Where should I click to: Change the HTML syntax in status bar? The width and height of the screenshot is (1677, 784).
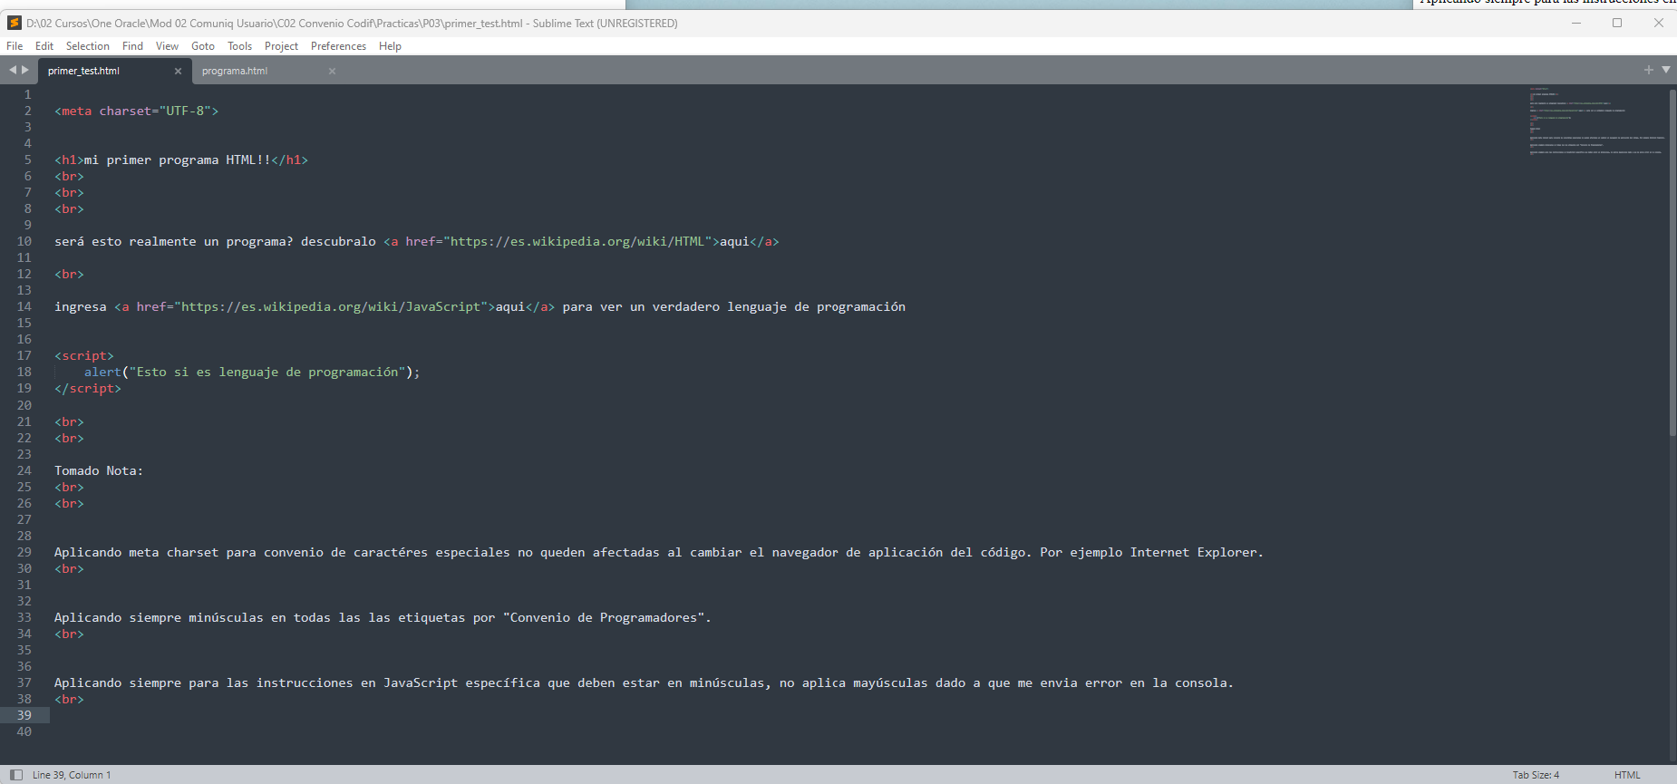click(x=1627, y=775)
